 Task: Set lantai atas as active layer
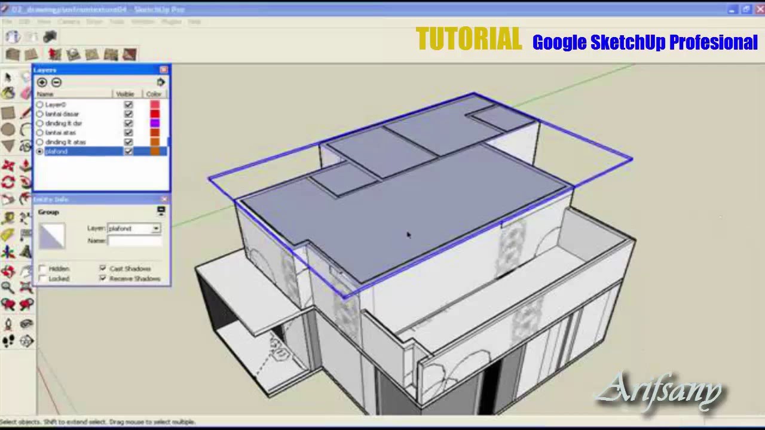click(x=39, y=133)
